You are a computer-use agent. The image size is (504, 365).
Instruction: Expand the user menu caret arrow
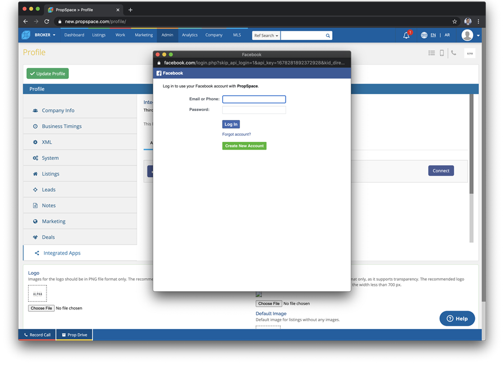(x=478, y=35)
